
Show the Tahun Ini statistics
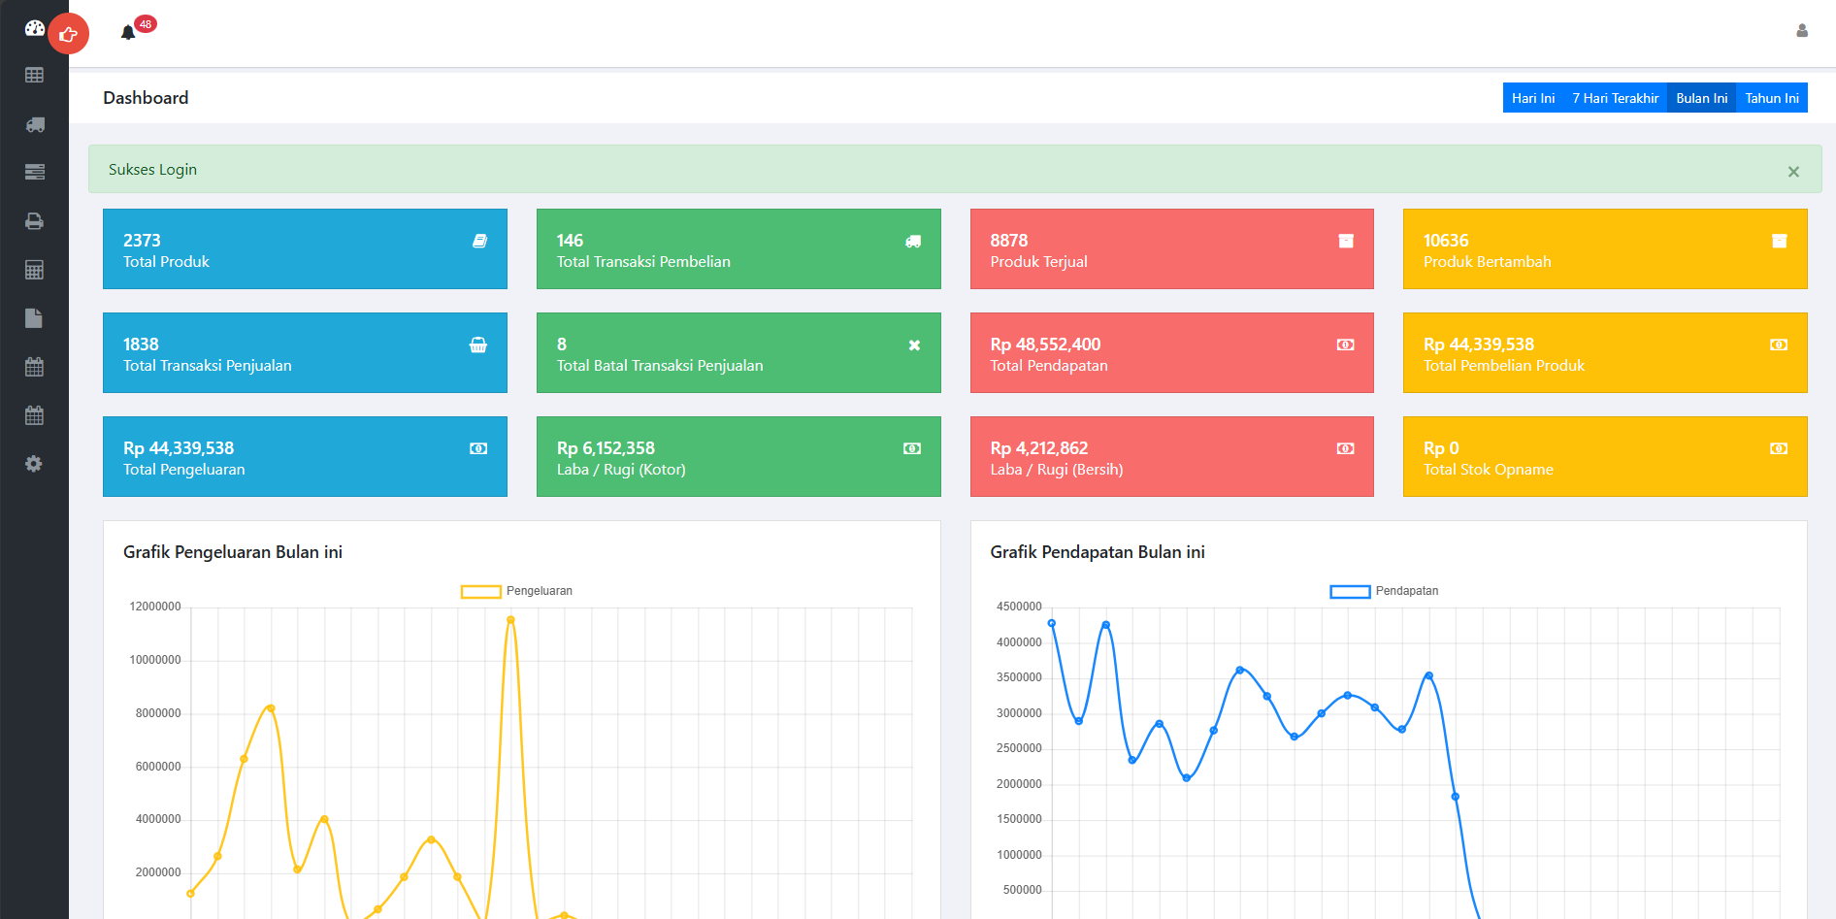[x=1772, y=98]
